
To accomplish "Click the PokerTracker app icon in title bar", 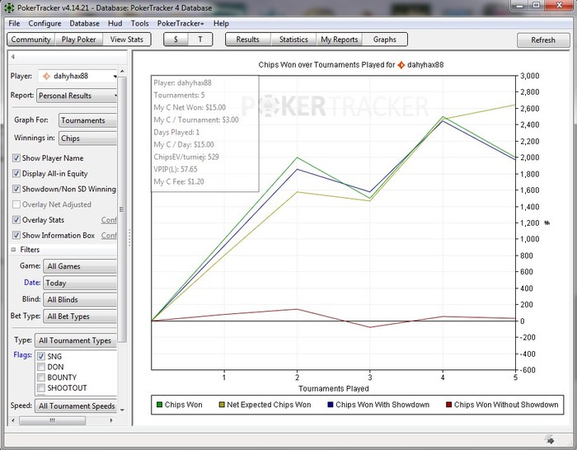I will [x=9, y=7].
